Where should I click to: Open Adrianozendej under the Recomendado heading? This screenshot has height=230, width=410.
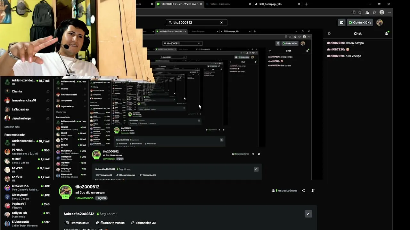pos(27,142)
